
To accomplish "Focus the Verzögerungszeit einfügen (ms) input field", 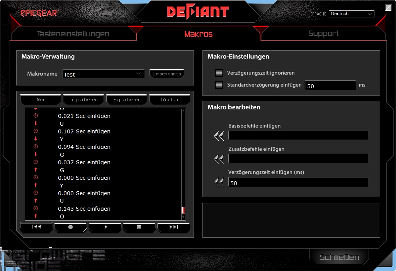I will (298, 182).
